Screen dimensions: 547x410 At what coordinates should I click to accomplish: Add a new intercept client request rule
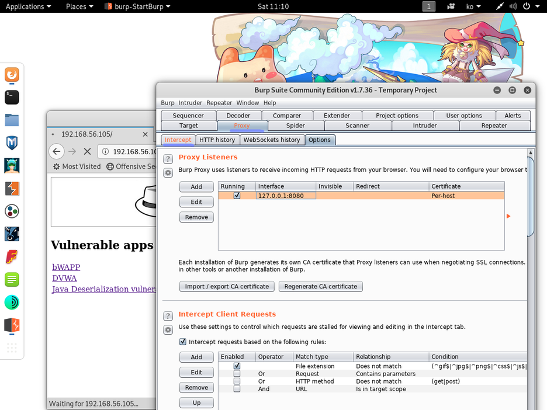point(196,357)
